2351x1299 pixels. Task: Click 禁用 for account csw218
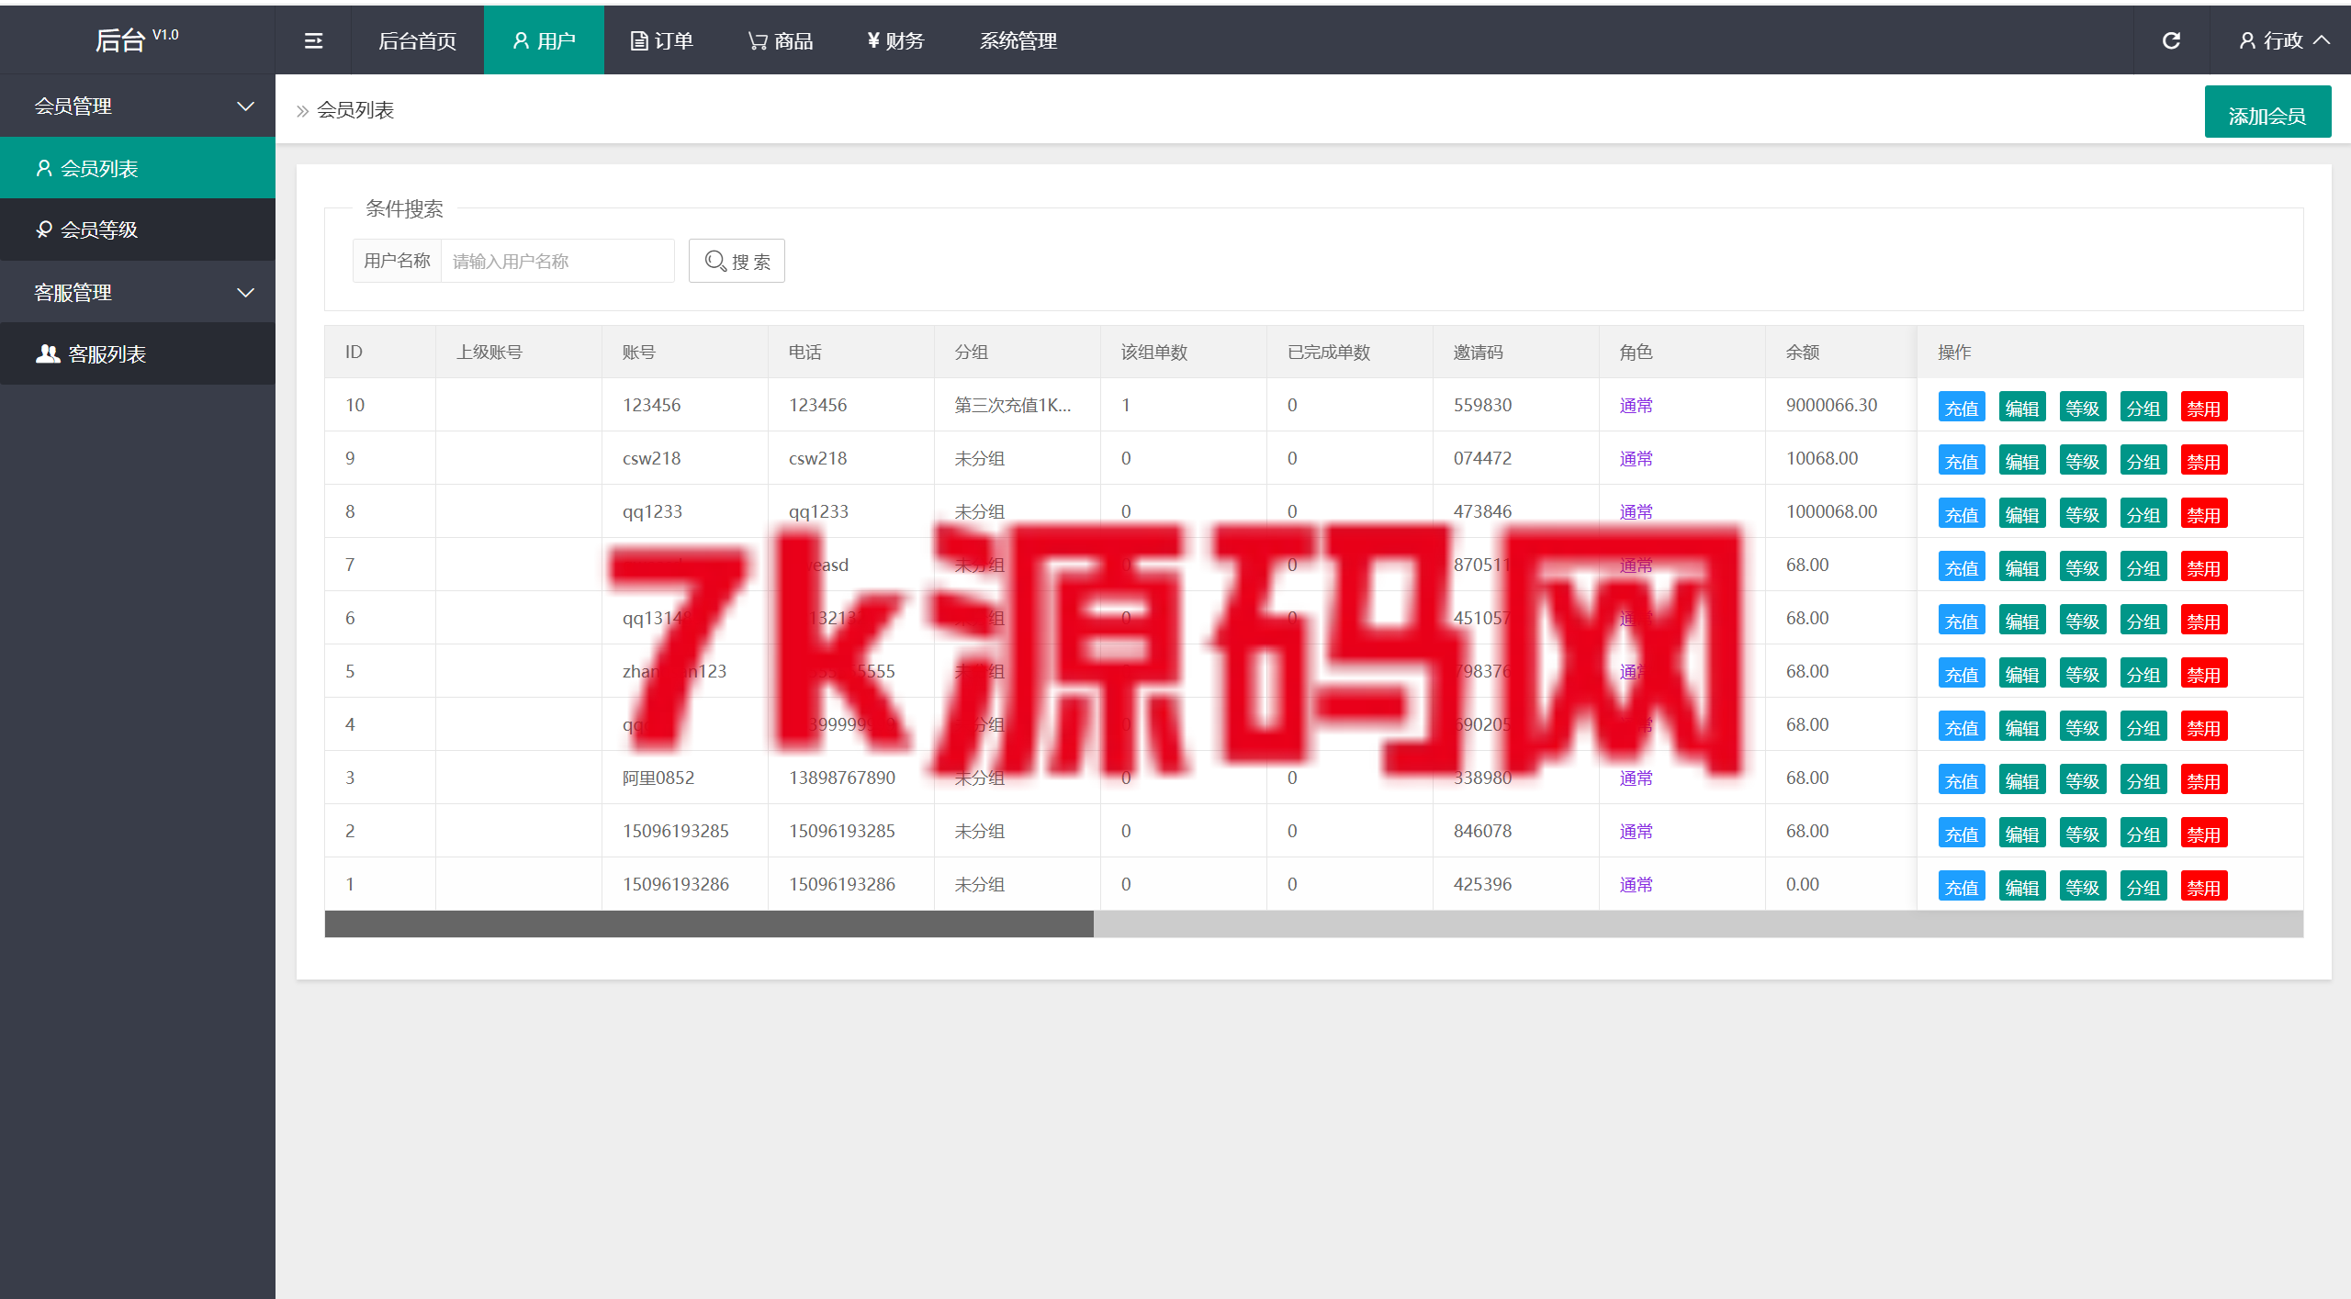2204,461
